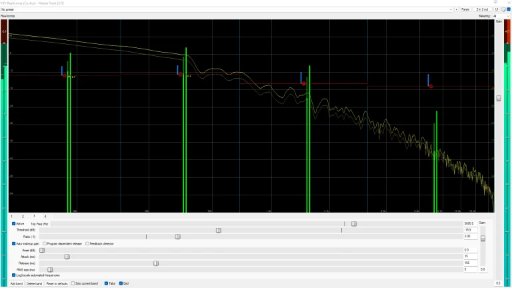Click the Delete band button
The image size is (512, 288).
coord(34,283)
